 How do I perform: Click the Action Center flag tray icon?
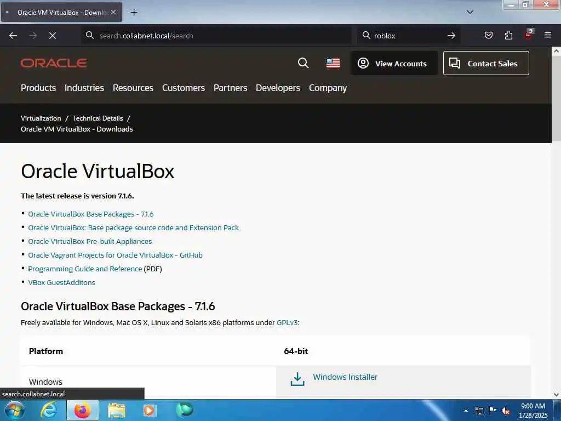pos(493,410)
